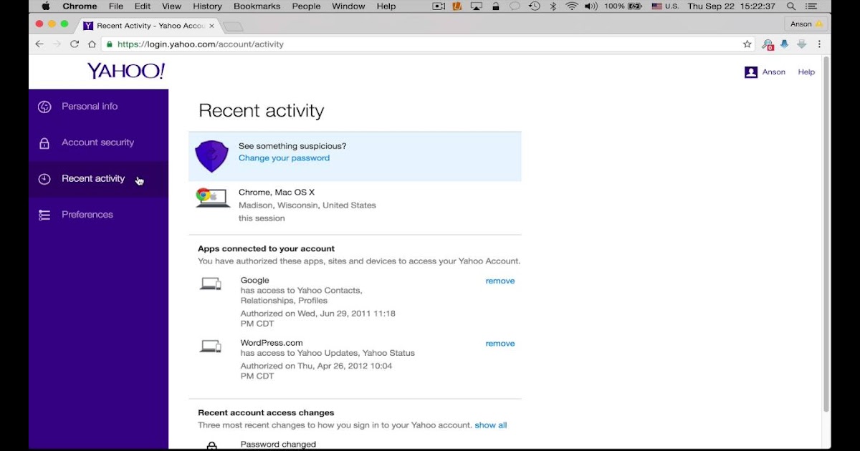Click the Preferences list icon
The width and height of the screenshot is (860, 451).
pyautogui.click(x=44, y=215)
